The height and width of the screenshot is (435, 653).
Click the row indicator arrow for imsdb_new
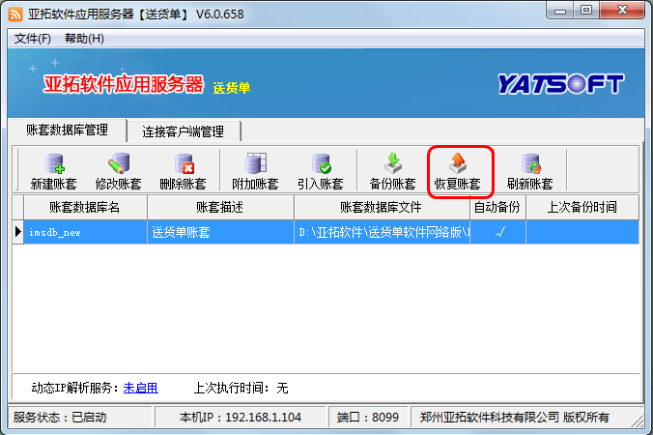tap(17, 232)
